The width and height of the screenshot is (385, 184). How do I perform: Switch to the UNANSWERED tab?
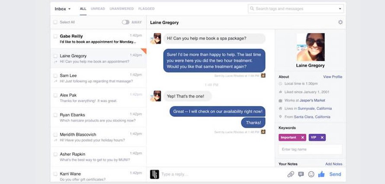click(122, 9)
